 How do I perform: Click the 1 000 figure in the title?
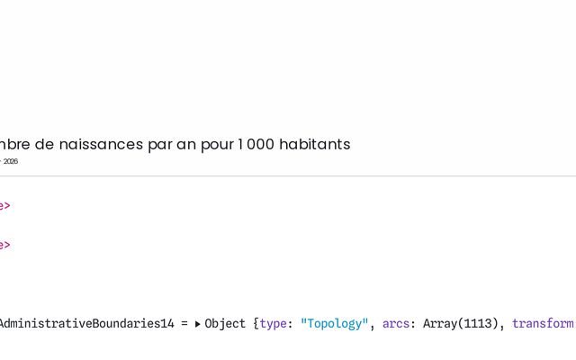click(x=256, y=144)
